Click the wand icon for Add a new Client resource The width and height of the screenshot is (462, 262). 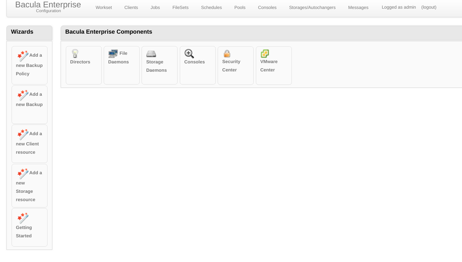point(23,135)
